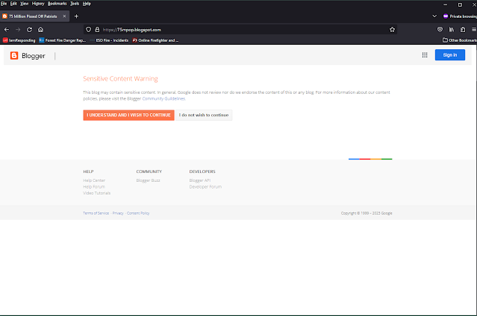The image size is (477, 316).
Task: Open the IamResponding bookmark
Action: pos(19,40)
